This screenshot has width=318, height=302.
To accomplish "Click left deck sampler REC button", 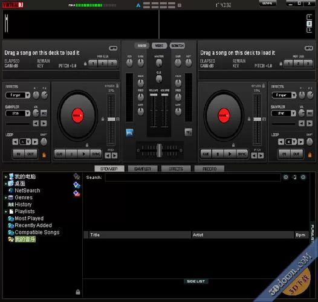I will pyautogui.click(x=44, y=113).
